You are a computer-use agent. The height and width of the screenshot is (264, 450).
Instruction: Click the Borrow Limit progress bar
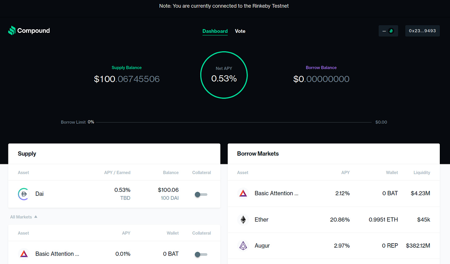[x=234, y=122]
